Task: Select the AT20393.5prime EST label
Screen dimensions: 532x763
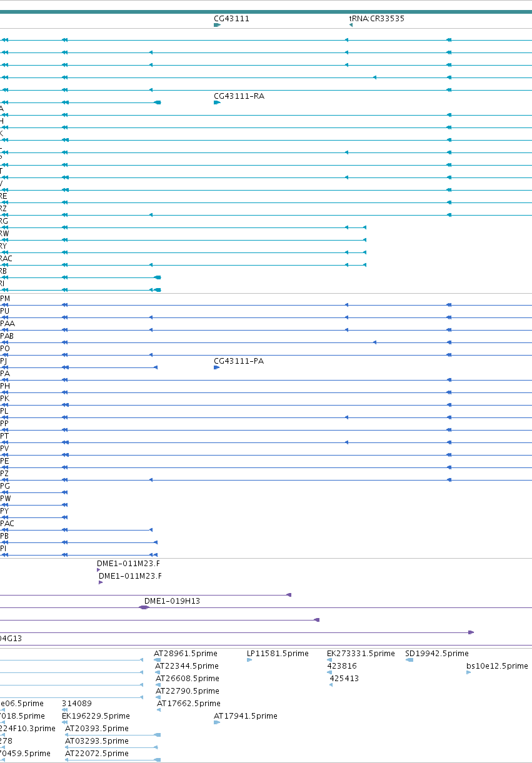Action: point(97,729)
